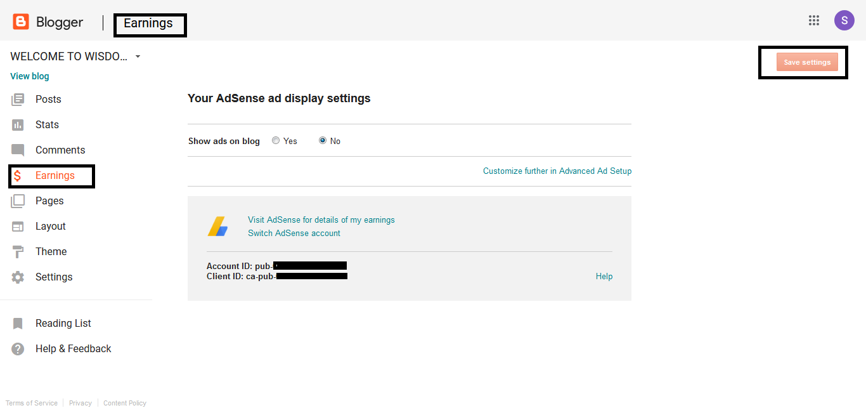Go to Pages in sidebar

point(49,201)
